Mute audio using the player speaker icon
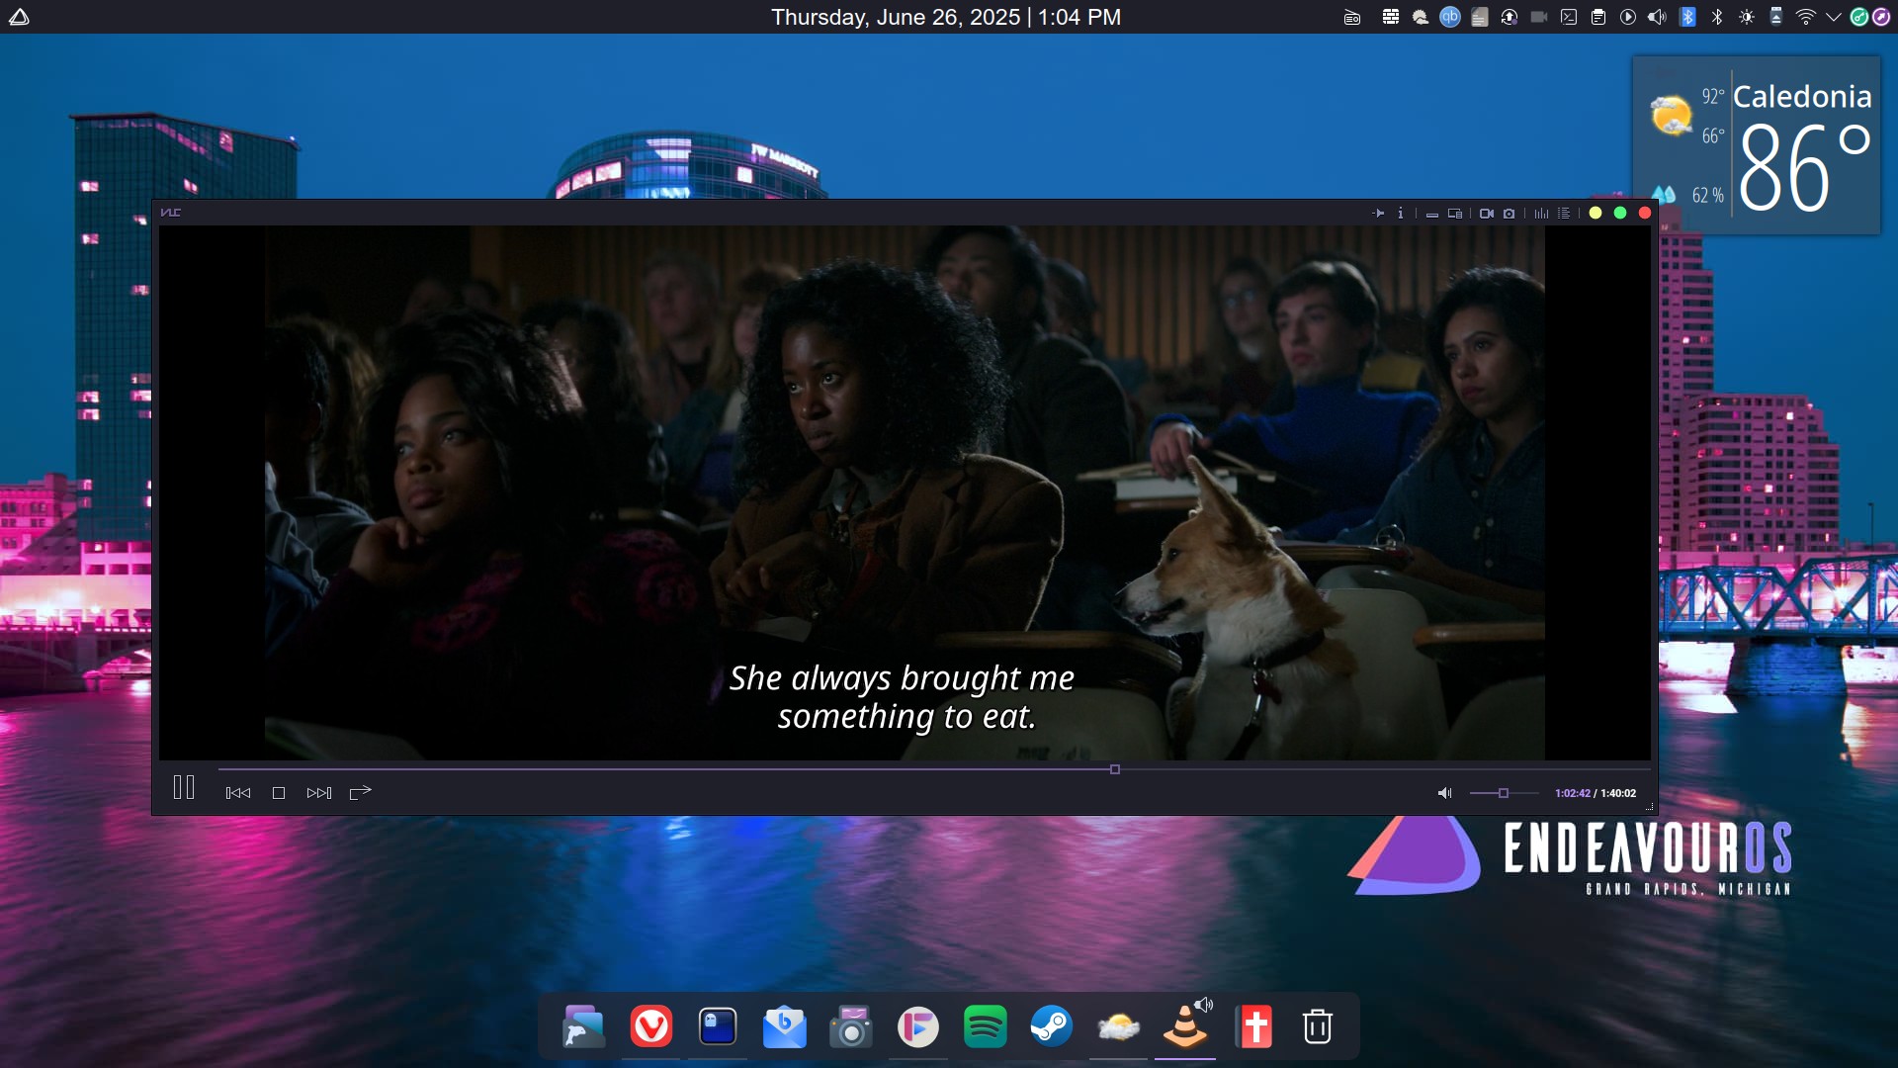The image size is (1898, 1068). point(1444,793)
